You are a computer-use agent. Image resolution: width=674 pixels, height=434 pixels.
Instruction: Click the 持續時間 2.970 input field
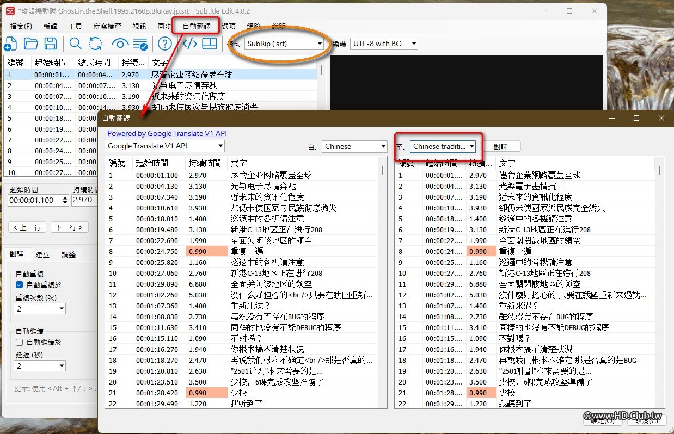(x=85, y=200)
